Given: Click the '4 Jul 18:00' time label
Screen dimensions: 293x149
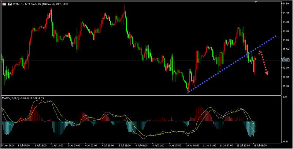Looking at the screenshot, I should pos(108,145).
